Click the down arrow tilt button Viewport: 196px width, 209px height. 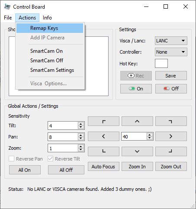(137, 151)
